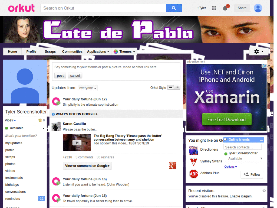Open the Big Bang Theory video title link
This screenshot has width=277, height=208.
128,138
